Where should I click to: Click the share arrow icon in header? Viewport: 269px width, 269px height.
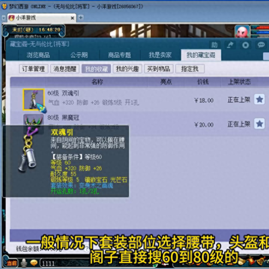coord(230,45)
